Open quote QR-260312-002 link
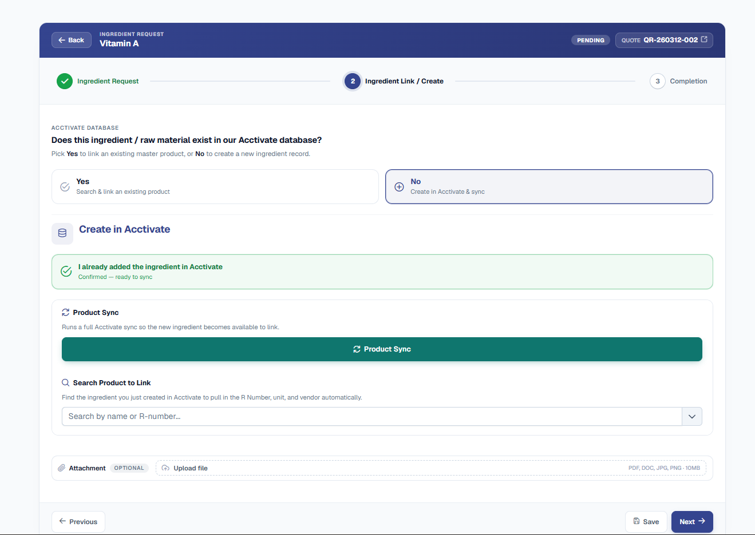755x535 pixels. click(664, 40)
